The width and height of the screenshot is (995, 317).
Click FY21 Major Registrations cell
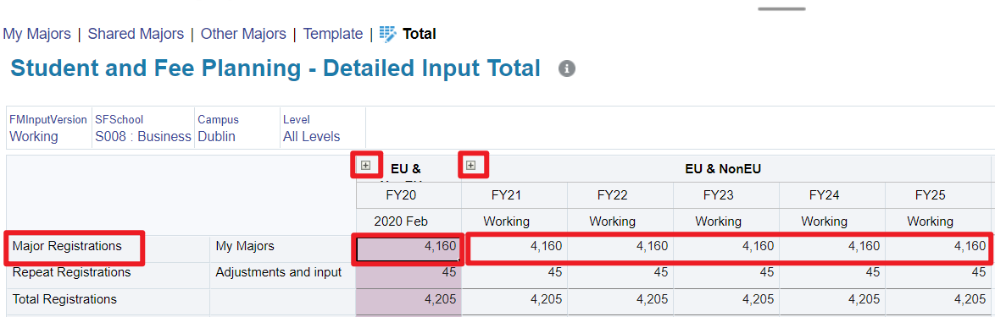514,248
